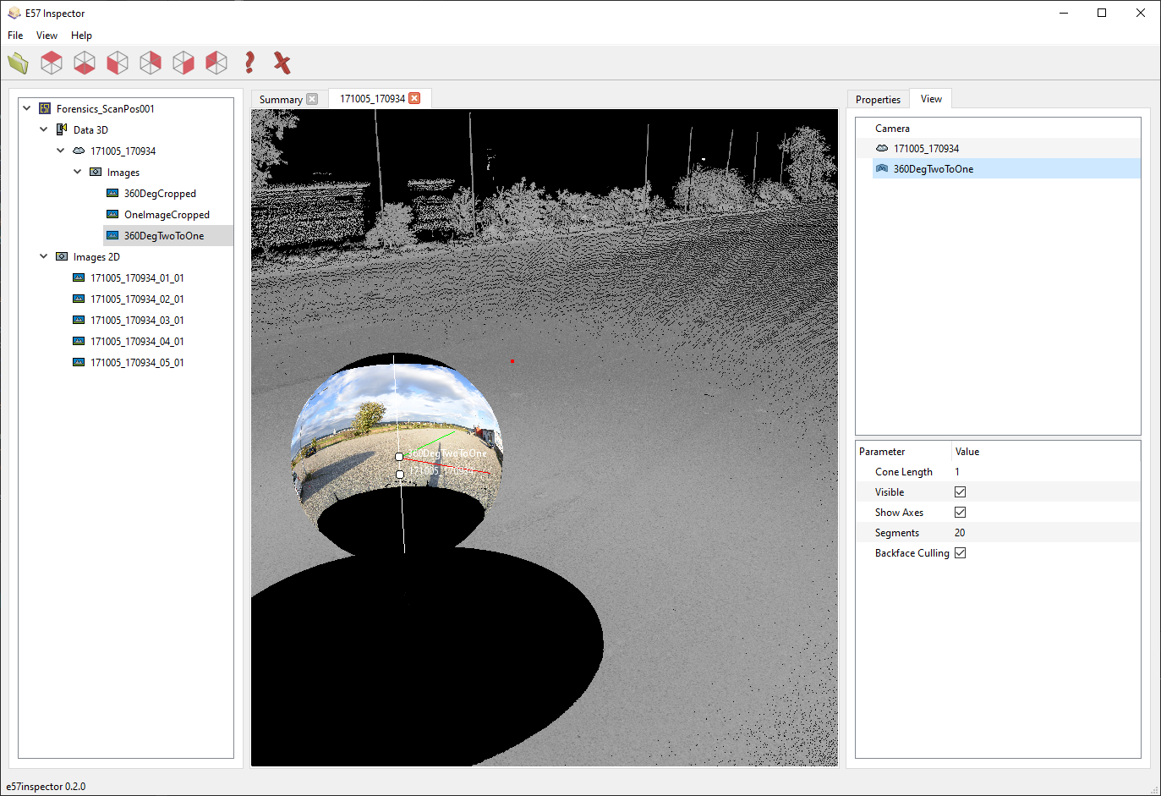This screenshot has width=1161, height=796.
Task: Toggle the Visible checkbox
Action: 960,492
